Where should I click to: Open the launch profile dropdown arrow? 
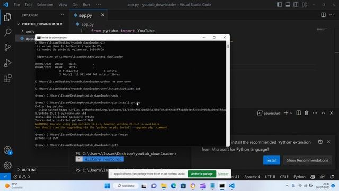[x=291, y=113]
